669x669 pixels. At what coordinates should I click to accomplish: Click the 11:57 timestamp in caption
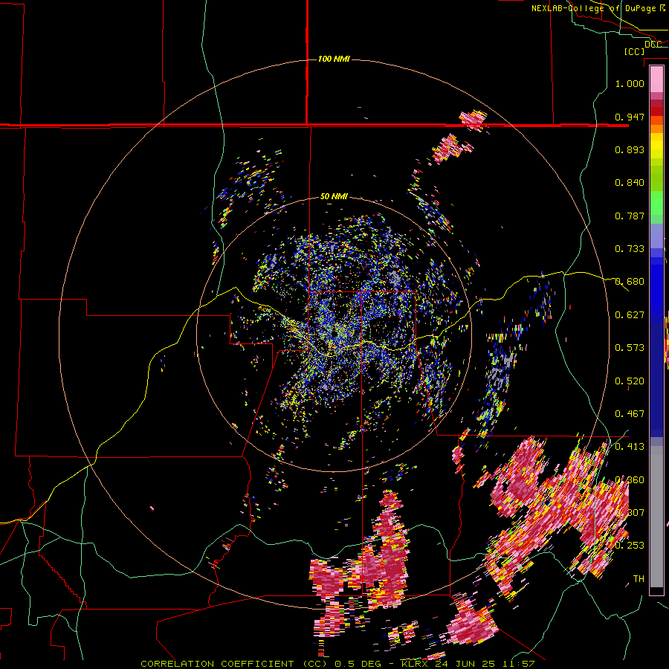click(x=517, y=664)
